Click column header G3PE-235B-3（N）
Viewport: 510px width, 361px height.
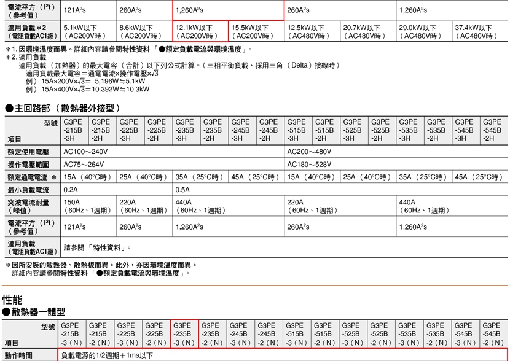(184, 335)
